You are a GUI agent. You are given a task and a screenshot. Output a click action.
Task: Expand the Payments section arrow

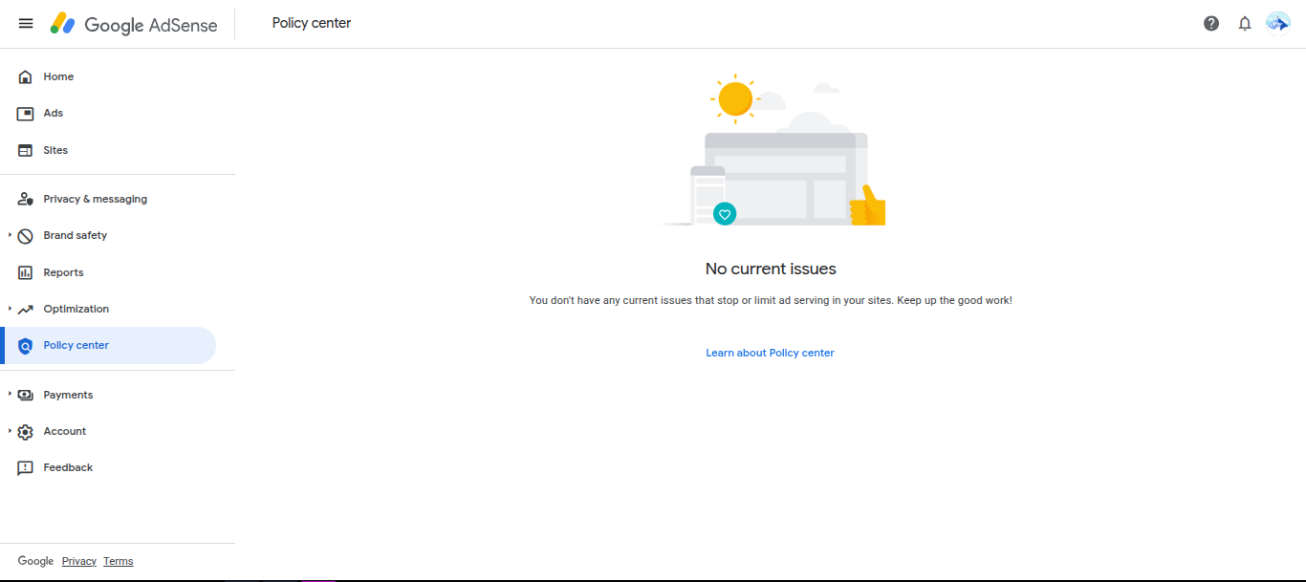10,395
